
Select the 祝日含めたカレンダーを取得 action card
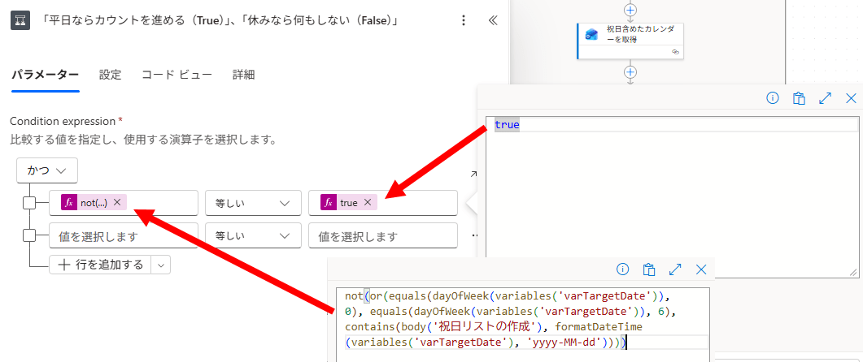point(630,40)
